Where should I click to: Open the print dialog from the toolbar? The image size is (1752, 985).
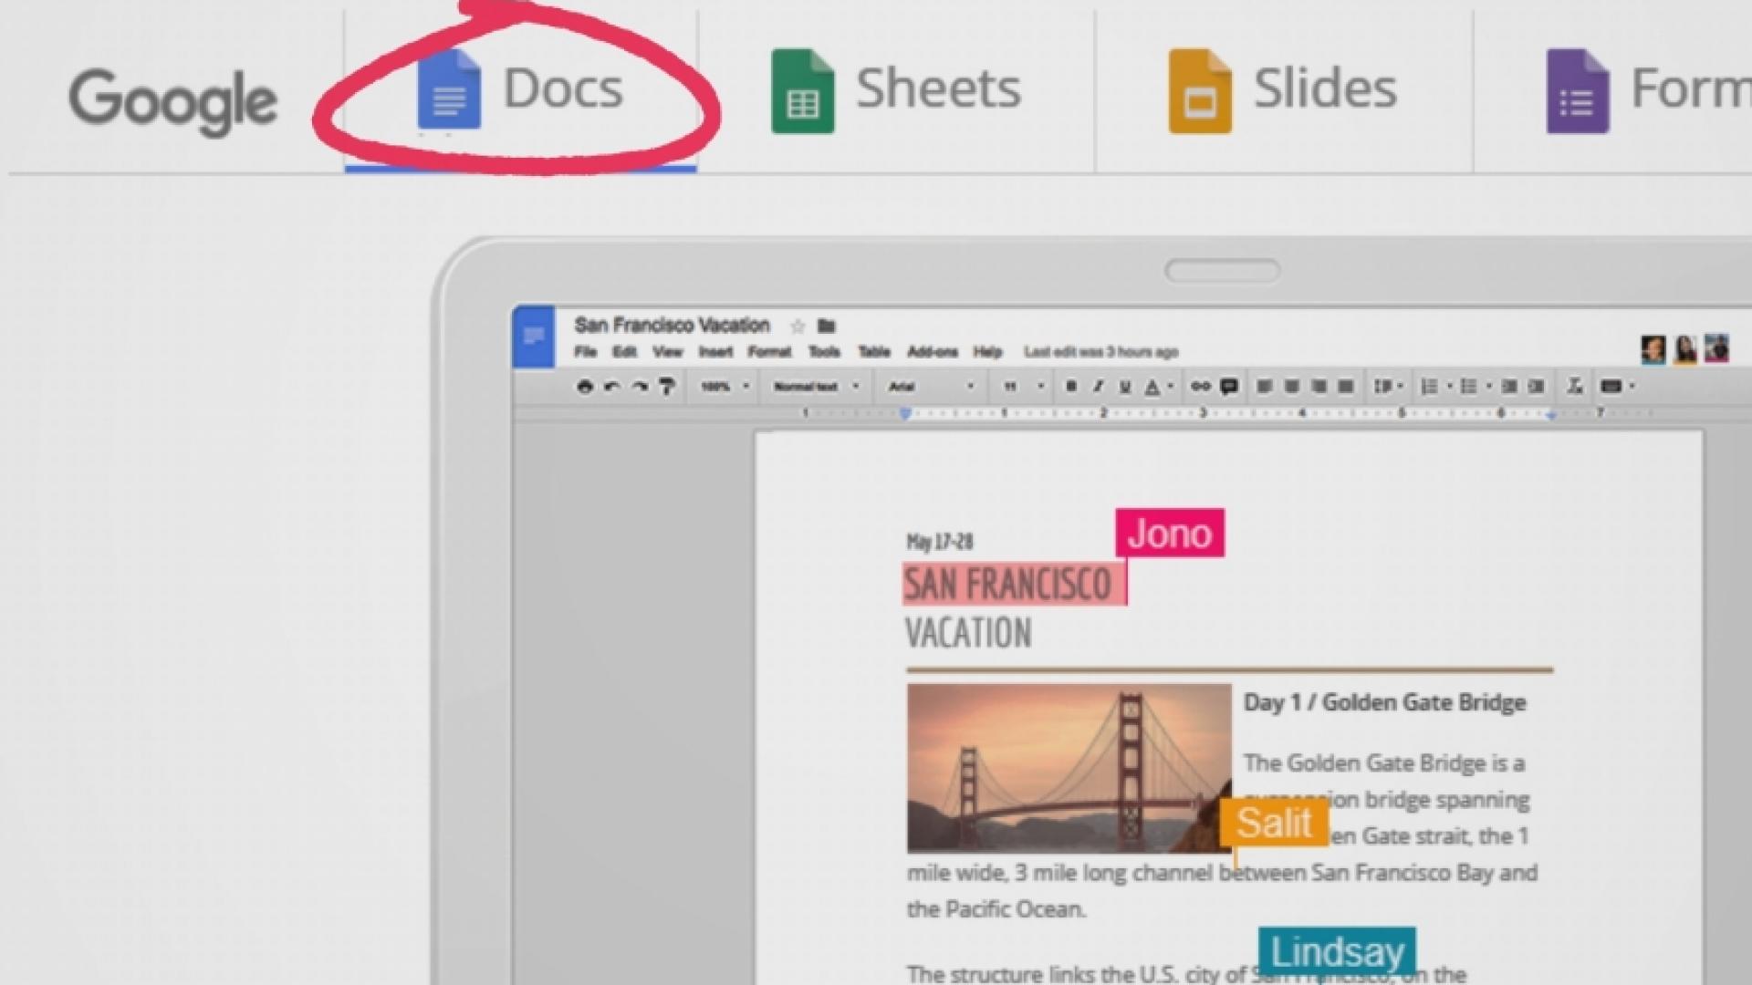click(x=585, y=386)
